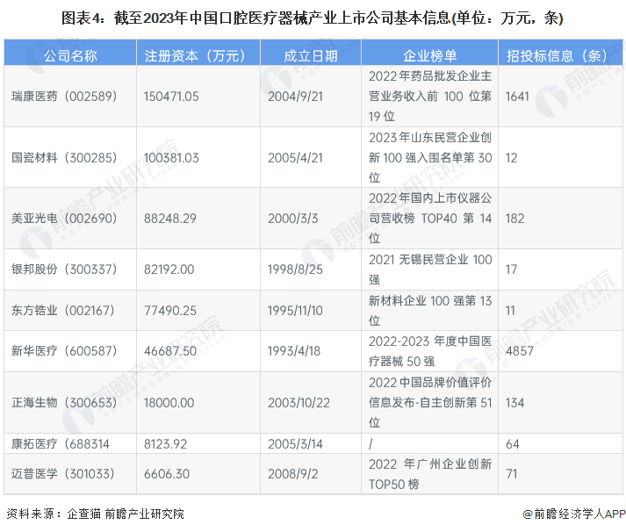
Task: Click the 公司名称 column header
Action: tap(71, 54)
